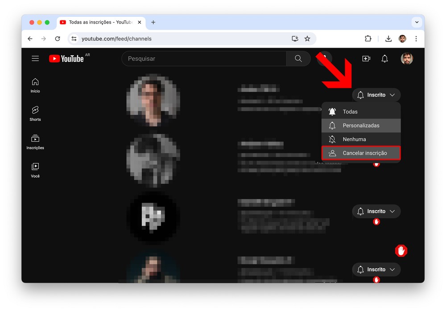The height and width of the screenshot is (311, 446).
Task: Open the YouTube account avatar menu
Action: 407,59
